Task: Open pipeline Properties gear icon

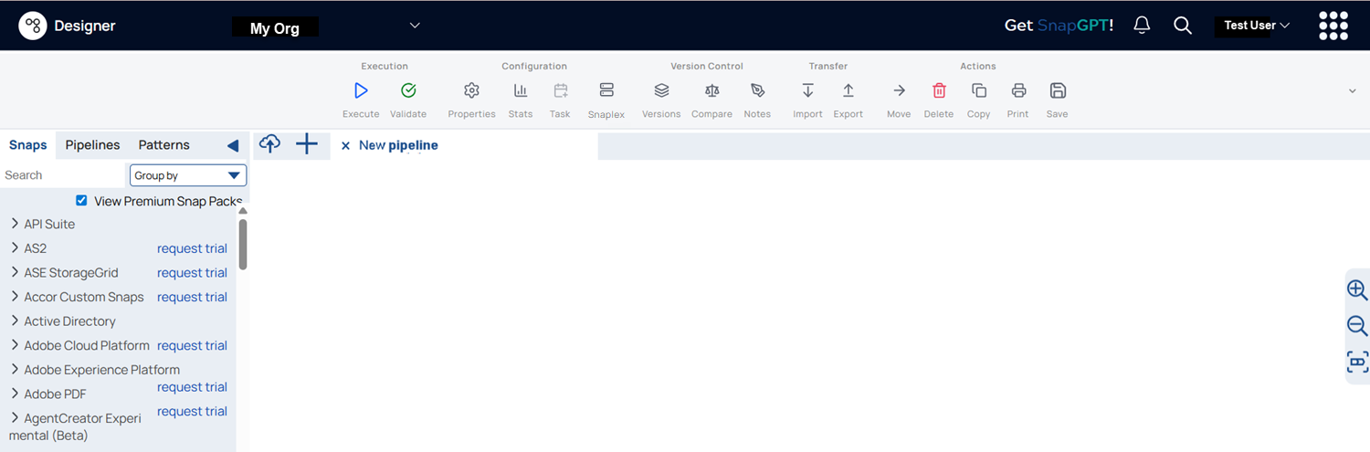Action: [471, 90]
